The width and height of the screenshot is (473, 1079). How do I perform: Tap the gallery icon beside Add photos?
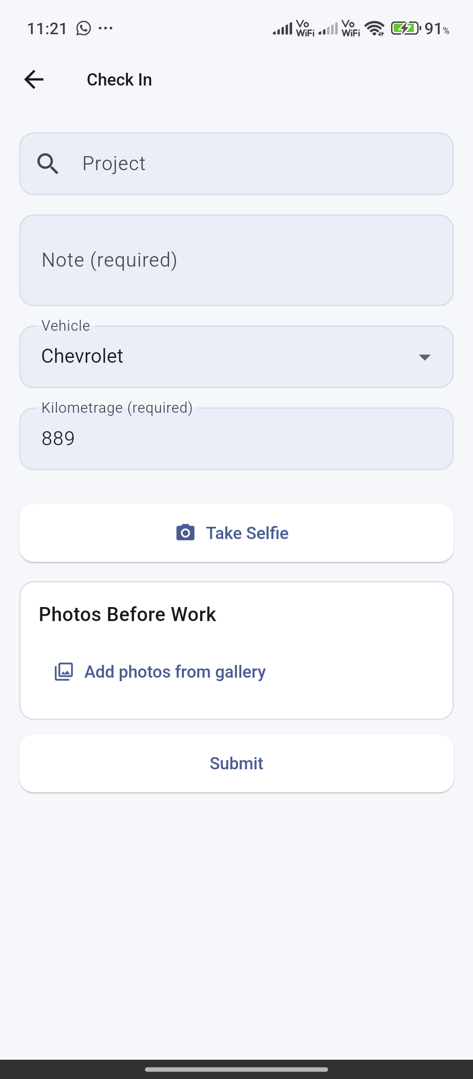64,672
